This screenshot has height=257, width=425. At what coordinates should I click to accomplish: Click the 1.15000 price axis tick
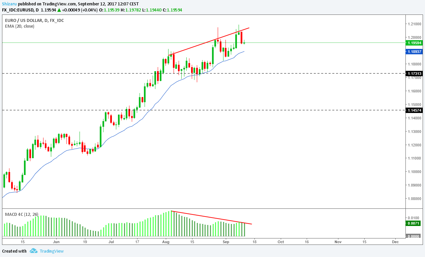click(x=414, y=105)
